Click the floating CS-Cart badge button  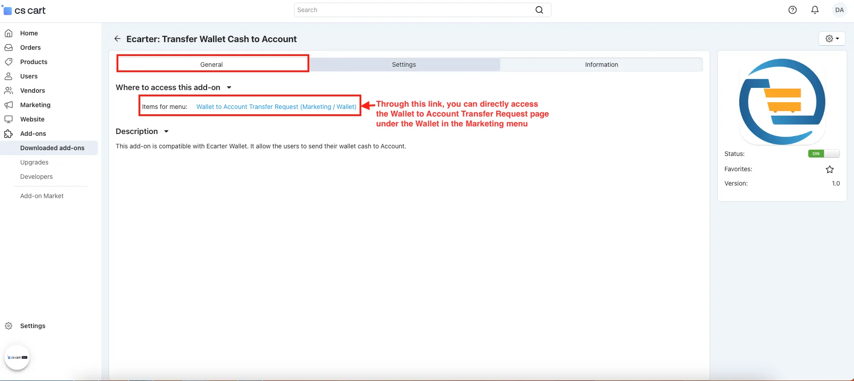point(17,357)
